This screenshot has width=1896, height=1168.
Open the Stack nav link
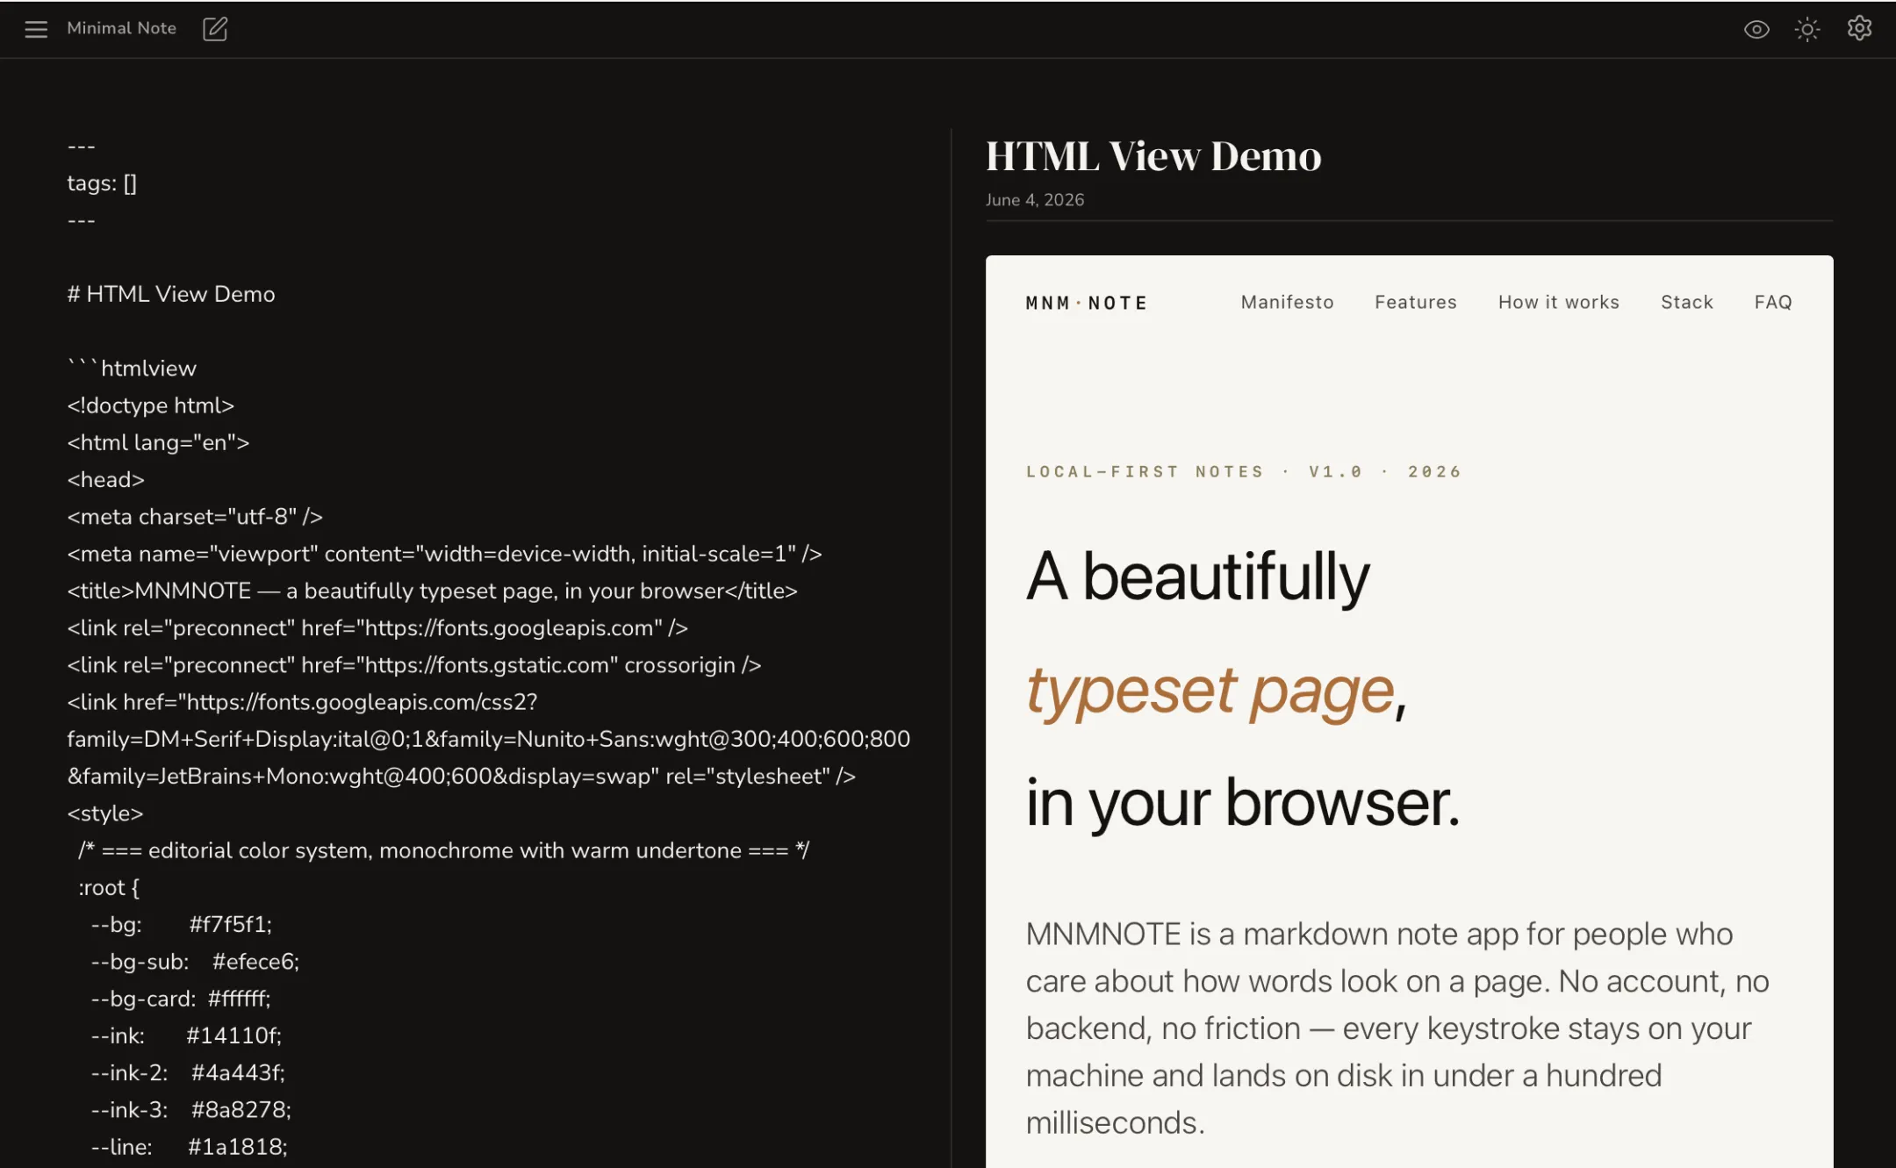(1686, 302)
